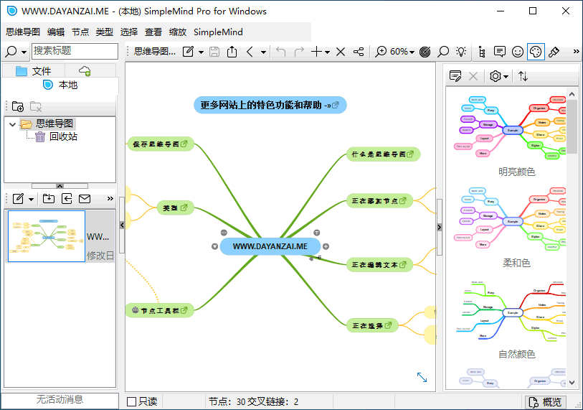The height and width of the screenshot is (410, 583).
Task: Click the pin icon in the toolbar
Action: click(554, 52)
